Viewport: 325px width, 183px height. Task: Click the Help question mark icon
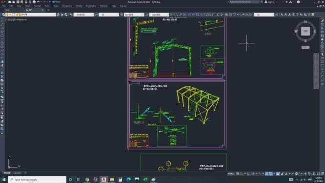(x=298, y=2)
